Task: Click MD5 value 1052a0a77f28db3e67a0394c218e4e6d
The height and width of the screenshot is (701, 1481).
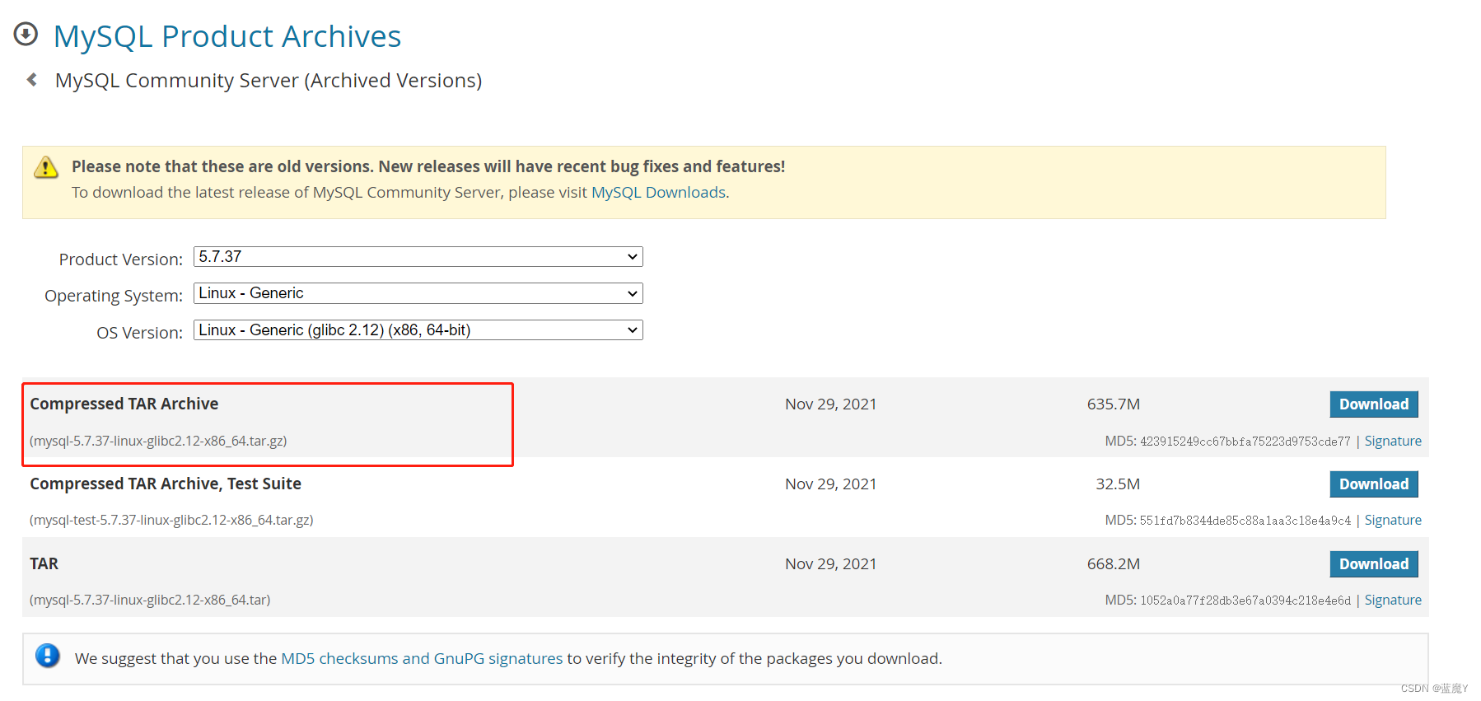Action: pyautogui.click(x=1245, y=601)
